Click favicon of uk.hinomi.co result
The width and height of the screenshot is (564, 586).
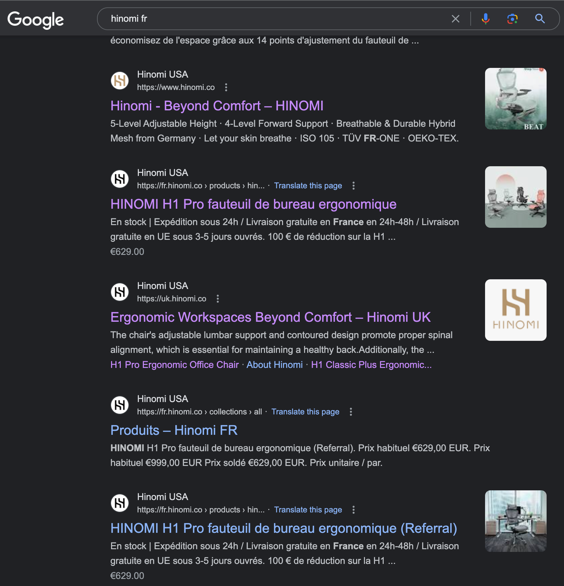pyautogui.click(x=120, y=292)
